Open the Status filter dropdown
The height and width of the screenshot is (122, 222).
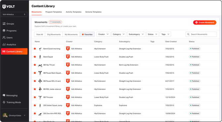(x=152, y=34)
